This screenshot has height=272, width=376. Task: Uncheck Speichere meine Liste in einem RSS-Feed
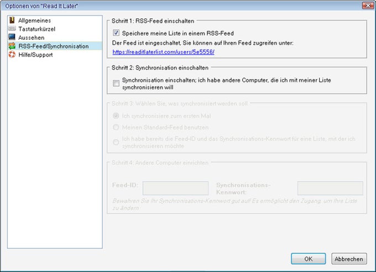pyautogui.click(x=116, y=33)
